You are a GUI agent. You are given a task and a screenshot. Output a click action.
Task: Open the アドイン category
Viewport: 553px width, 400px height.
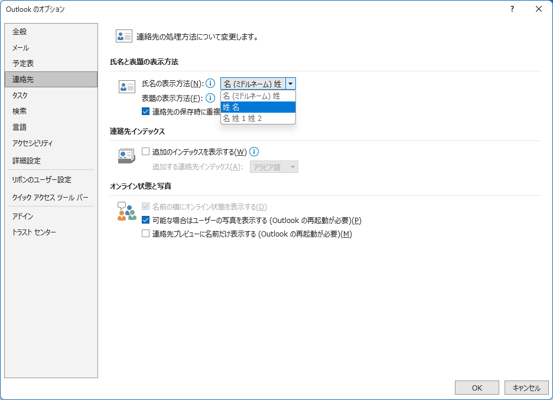coord(51,216)
